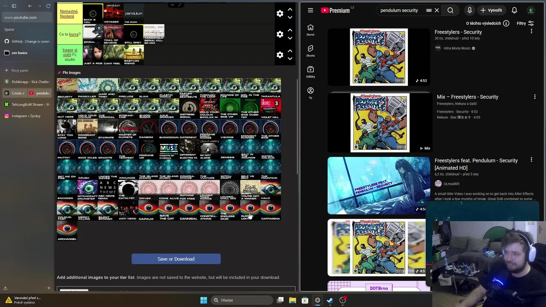Click the browser reload button
Viewport: 546px width, 307px height.
pyautogui.click(x=48, y=6)
